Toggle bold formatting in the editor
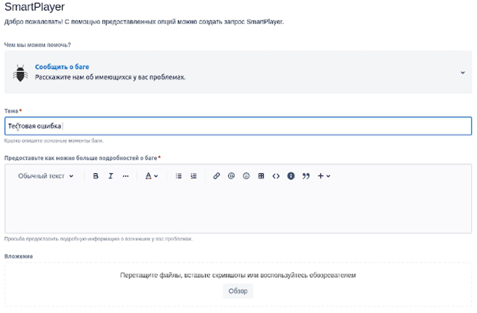477x313 pixels. (95, 176)
